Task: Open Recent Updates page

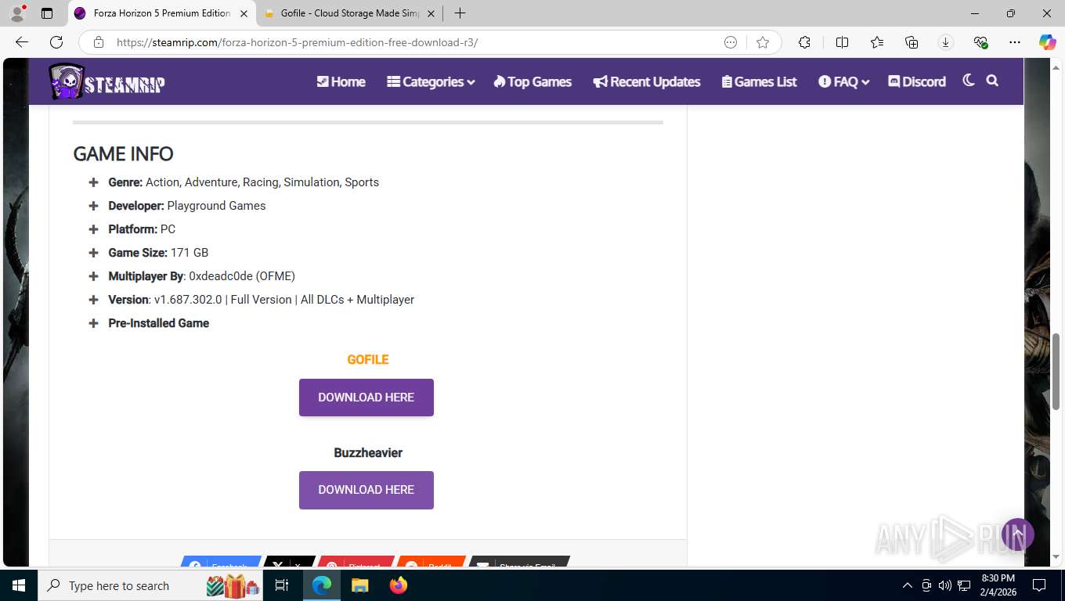Action: (647, 81)
